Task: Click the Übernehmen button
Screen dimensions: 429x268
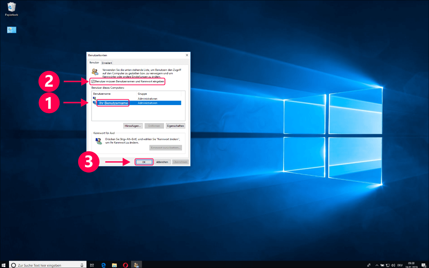Action: click(x=180, y=162)
